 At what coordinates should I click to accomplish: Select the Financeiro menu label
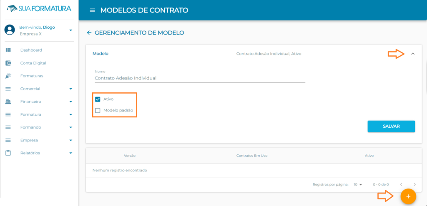pyautogui.click(x=31, y=102)
